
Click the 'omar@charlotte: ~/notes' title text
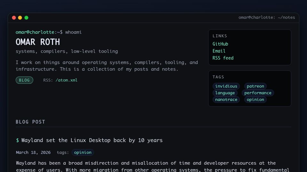[267, 17]
